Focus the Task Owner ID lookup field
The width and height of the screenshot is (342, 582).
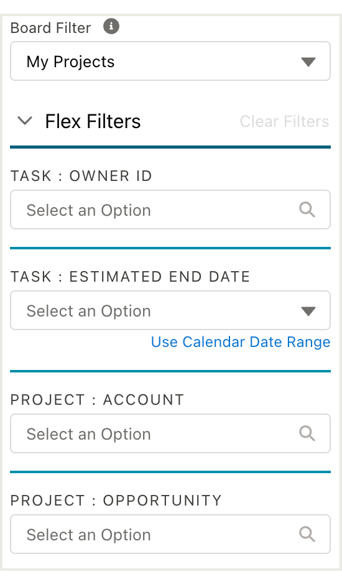coord(170,210)
